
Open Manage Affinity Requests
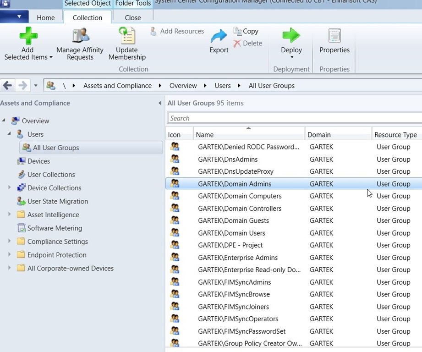80,44
